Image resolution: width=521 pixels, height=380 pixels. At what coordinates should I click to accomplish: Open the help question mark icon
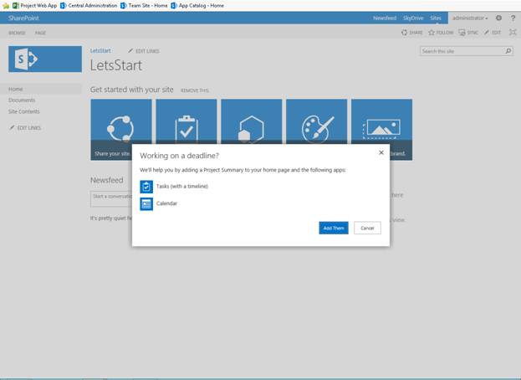click(x=513, y=18)
